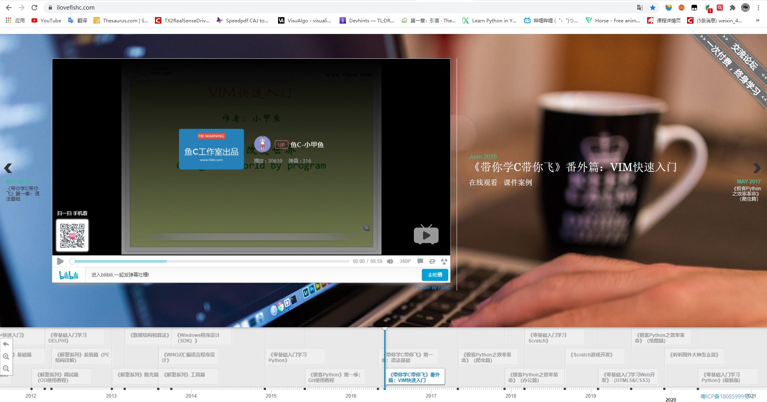Open the orange infinity extension icon
Image resolution: width=767 pixels, height=402 pixels.
coord(682,8)
